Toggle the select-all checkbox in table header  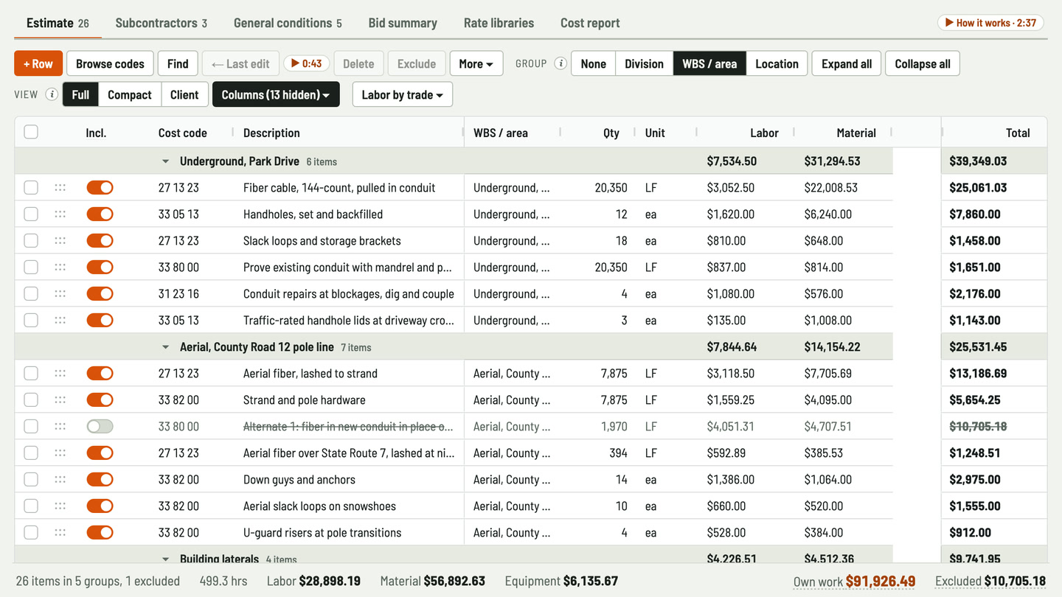click(31, 133)
